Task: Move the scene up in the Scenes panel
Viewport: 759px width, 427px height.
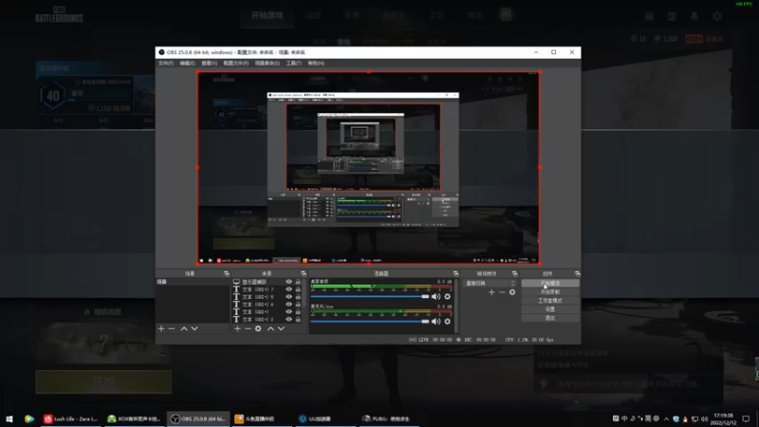Action: (184, 328)
